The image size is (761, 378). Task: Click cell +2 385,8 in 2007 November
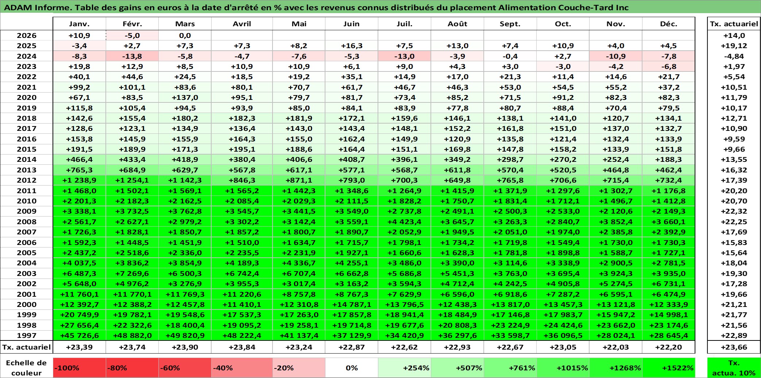click(616, 232)
